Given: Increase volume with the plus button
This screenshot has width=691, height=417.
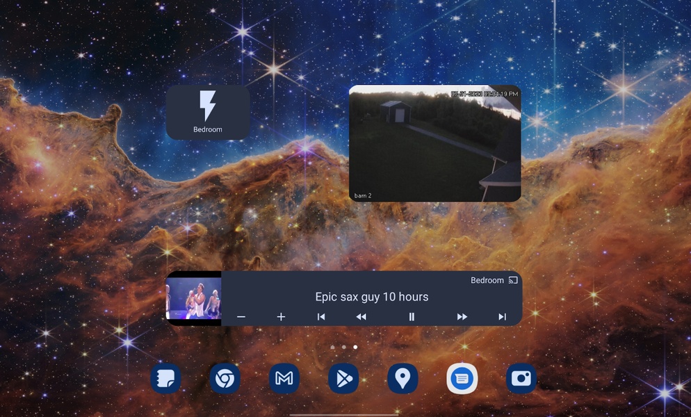Looking at the screenshot, I should click(x=281, y=317).
